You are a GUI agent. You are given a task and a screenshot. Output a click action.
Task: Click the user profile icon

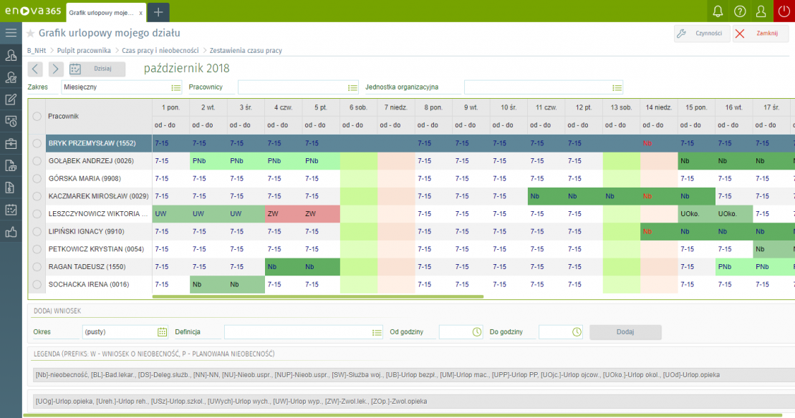(761, 11)
